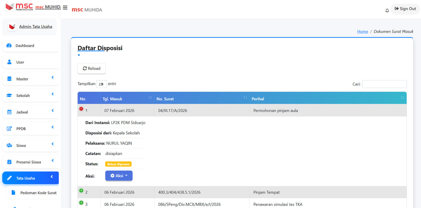Image resolution: width=421 pixels, height=208 pixels.
Task: Click the Jadwal calendar icon
Action: [x=9, y=112]
